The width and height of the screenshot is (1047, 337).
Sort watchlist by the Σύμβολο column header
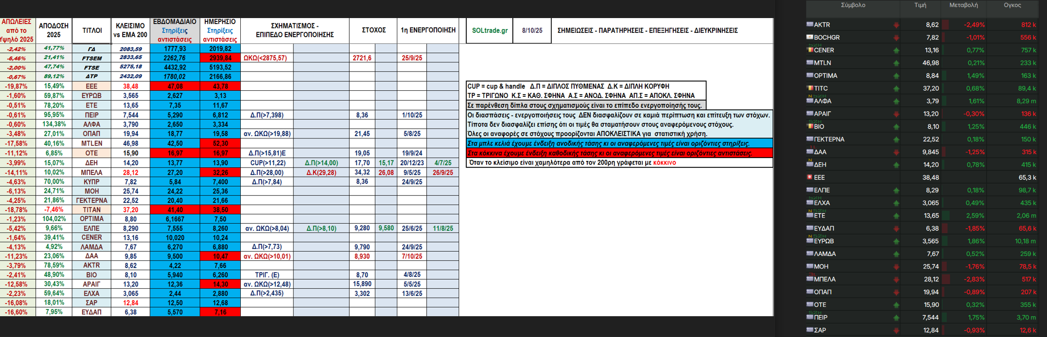853,5
